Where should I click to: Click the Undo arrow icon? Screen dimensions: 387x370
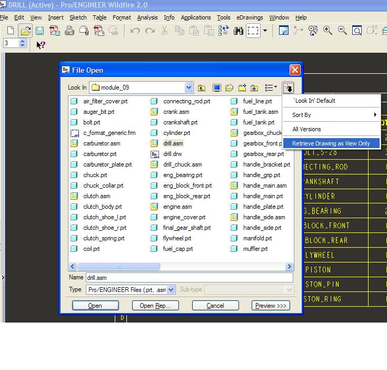pyautogui.click(x=135, y=31)
